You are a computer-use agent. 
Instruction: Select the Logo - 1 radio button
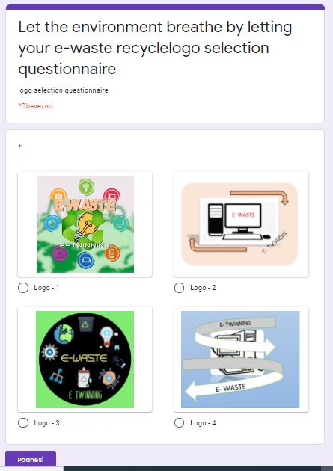click(23, 288)
